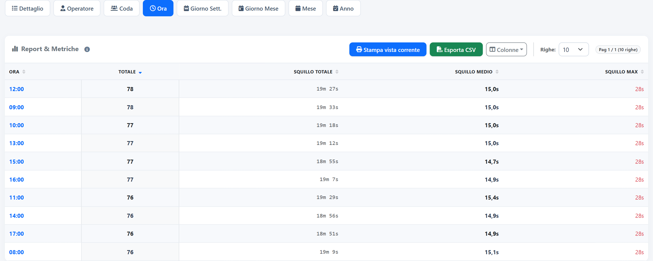Click the 15,4s squillo medio value
This screenshot has height=261, width=653.
tap(492, 198)
